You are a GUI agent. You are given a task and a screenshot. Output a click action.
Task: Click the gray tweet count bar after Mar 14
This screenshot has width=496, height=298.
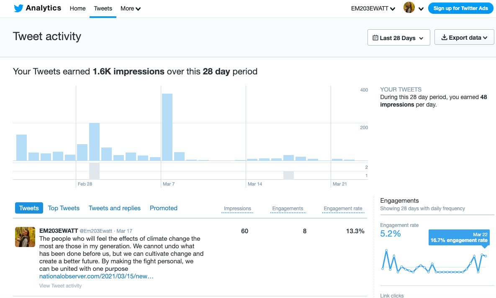tap(288, 175)
